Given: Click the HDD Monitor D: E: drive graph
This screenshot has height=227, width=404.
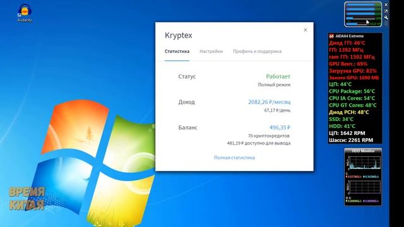Looking at the screenshot, I should pyautogui.click(x=364, y=187).
